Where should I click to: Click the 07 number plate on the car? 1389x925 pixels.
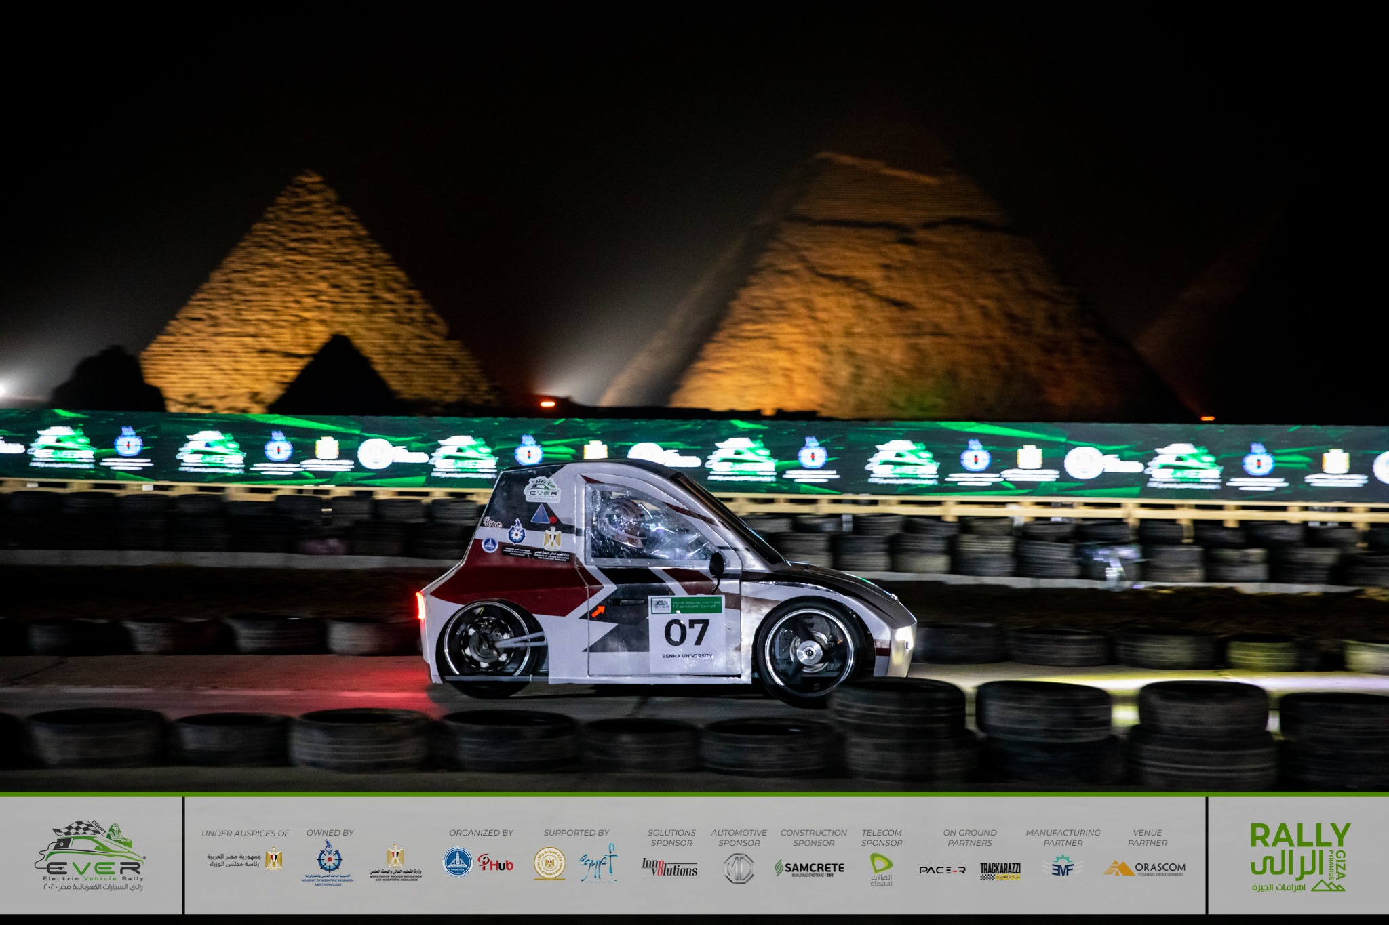(x=686, y=634)
